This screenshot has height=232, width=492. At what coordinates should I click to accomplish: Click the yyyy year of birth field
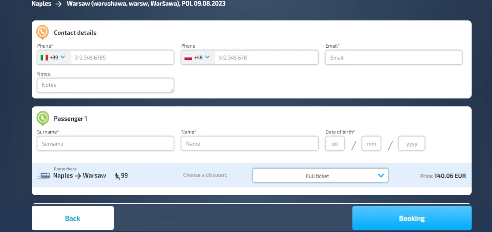(x=411, y=144)
